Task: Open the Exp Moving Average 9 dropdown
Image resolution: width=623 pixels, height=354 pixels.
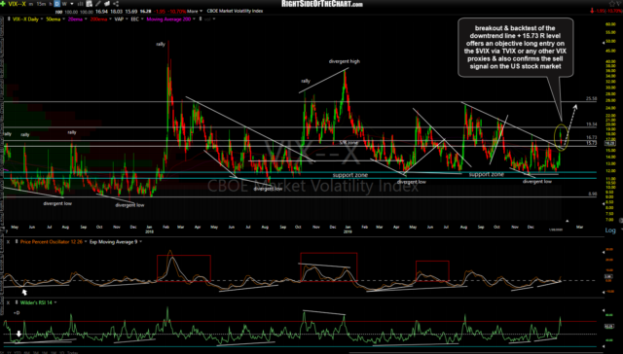Action: click(140, 241)
